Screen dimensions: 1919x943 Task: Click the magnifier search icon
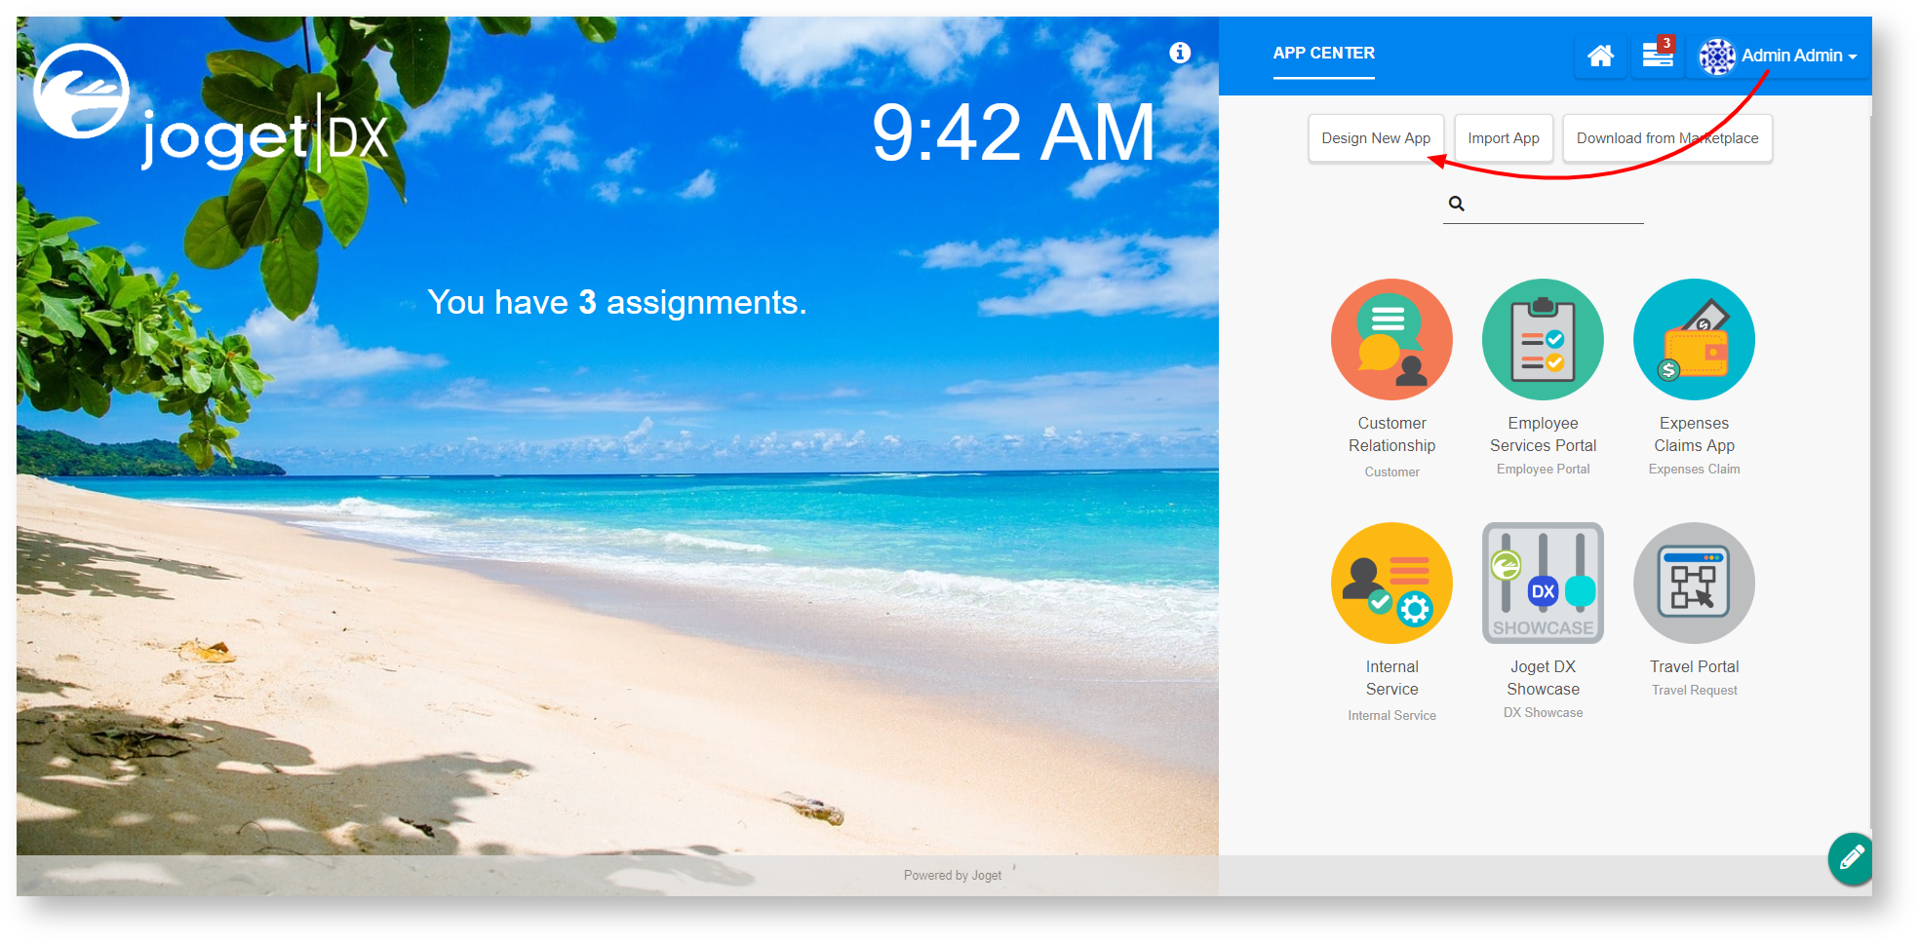coord(1456,204)
